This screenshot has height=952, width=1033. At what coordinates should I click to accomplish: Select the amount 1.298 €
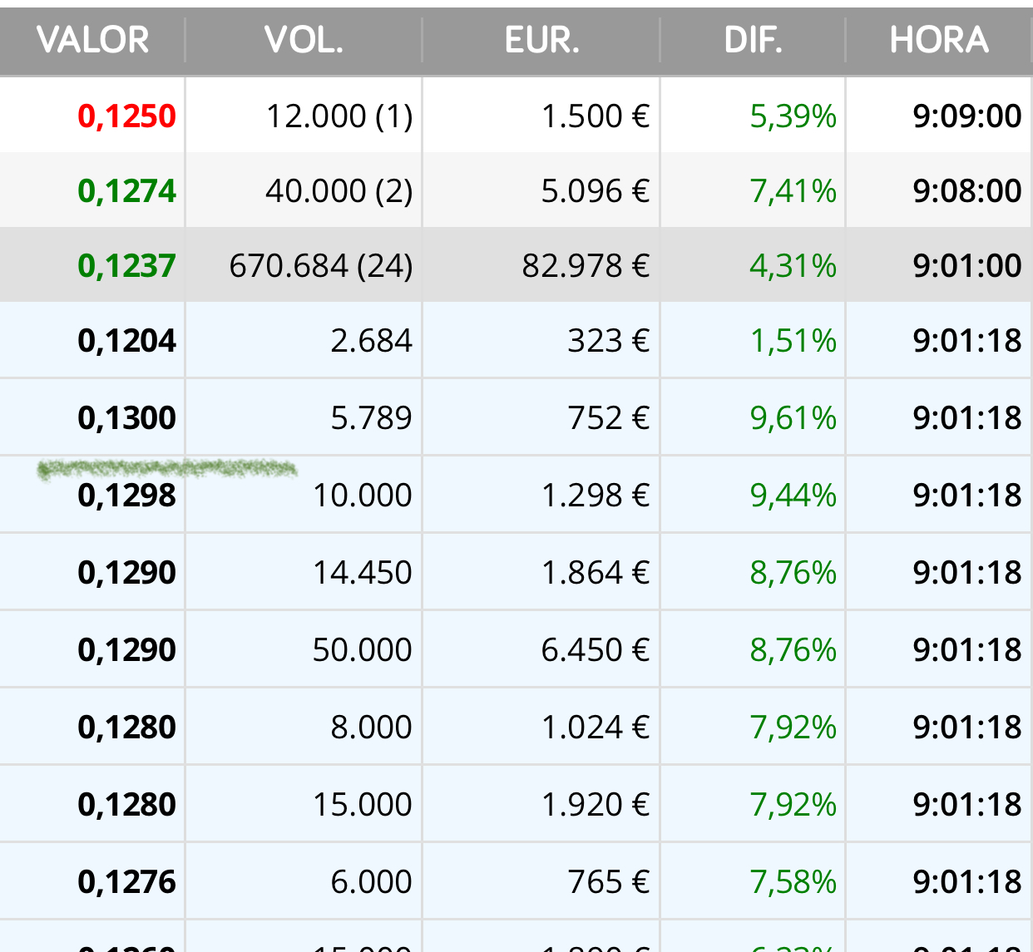coord(596,496)
